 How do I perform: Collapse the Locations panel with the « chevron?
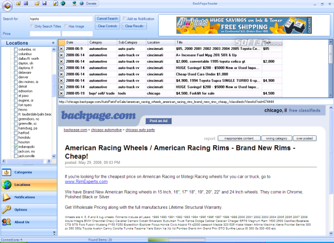53,43
